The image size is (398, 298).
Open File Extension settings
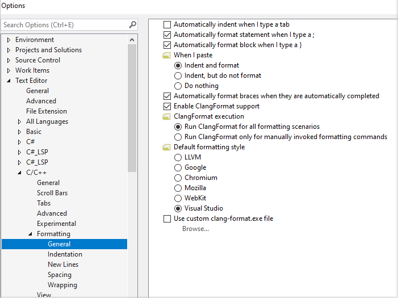pos(47,111)
